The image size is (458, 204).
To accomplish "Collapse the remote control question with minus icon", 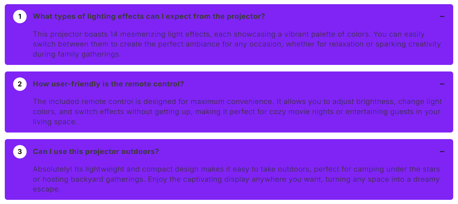I will [442, 84].
